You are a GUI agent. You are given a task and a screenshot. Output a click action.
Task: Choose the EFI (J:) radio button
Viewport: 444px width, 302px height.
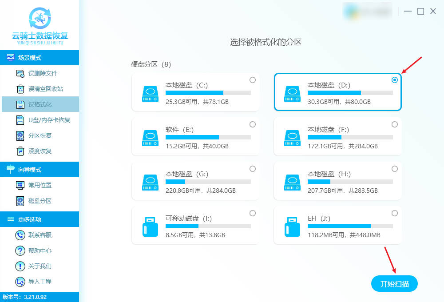pyautogui.click(x=395, y=213)
